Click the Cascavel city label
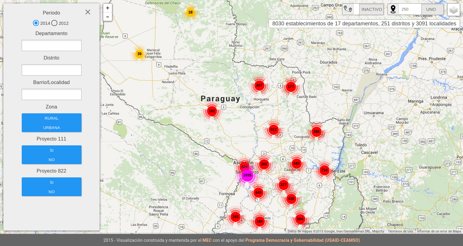Viewport: 463px width, 246px height. pos(369,152)
